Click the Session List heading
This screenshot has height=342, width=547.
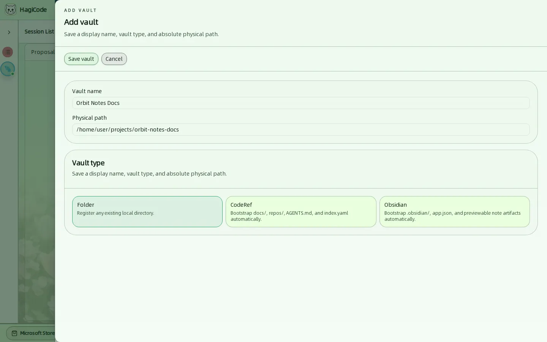pyautogui.click(x=39, y=32)
